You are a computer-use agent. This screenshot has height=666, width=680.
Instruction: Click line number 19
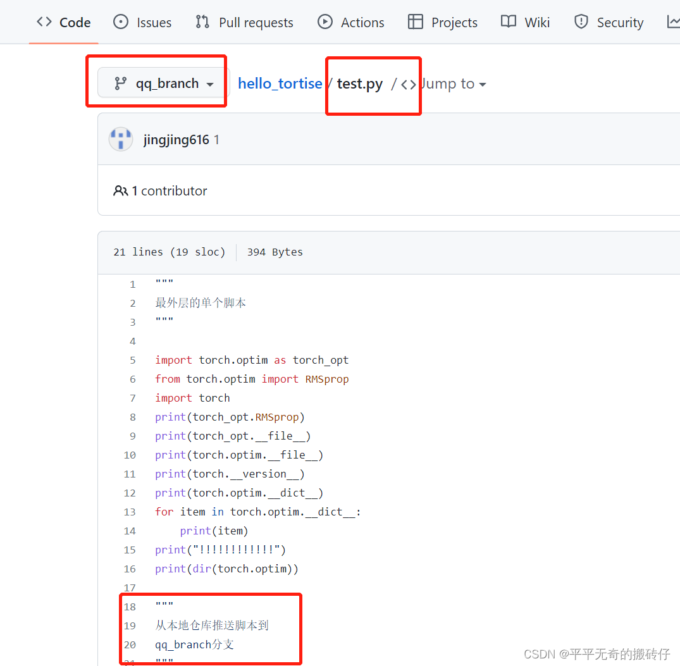[130, 626]
